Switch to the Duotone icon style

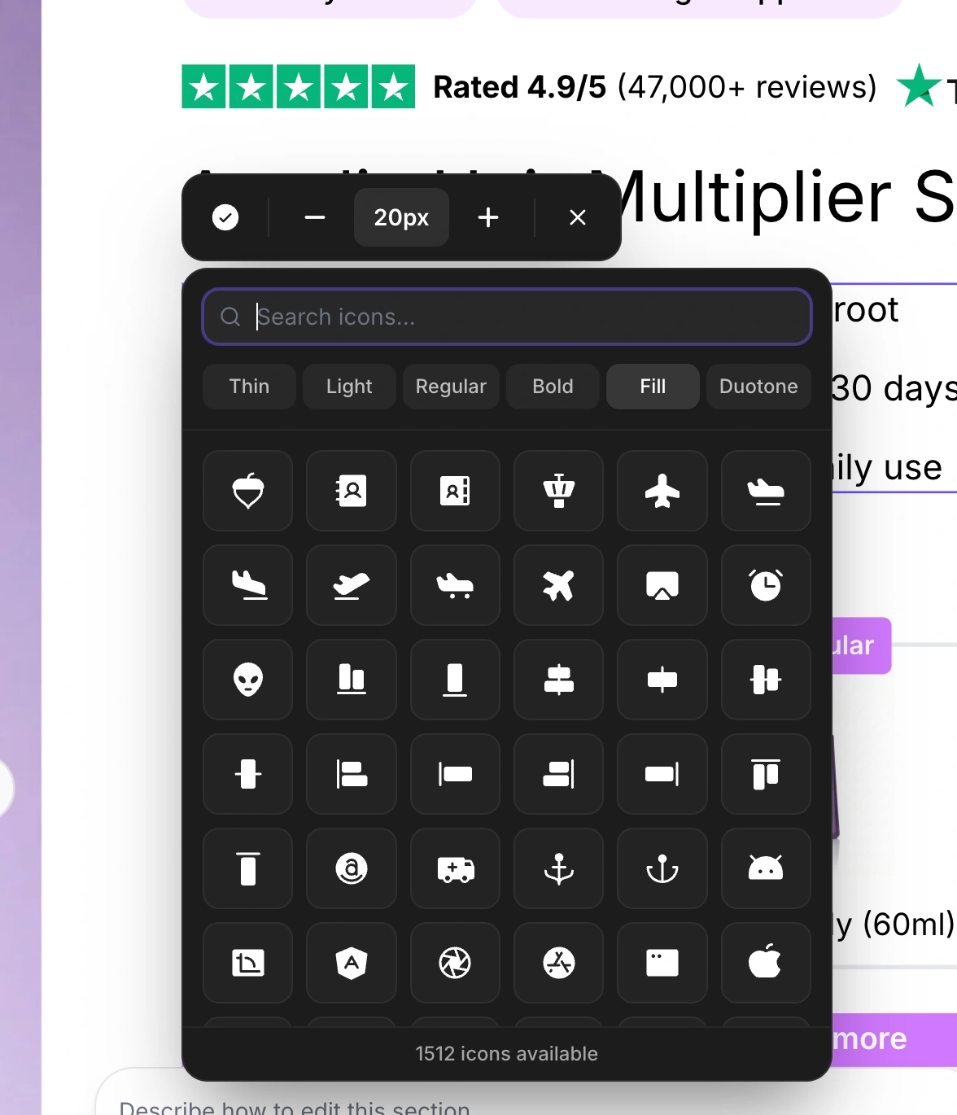click(x=758, y=387)
